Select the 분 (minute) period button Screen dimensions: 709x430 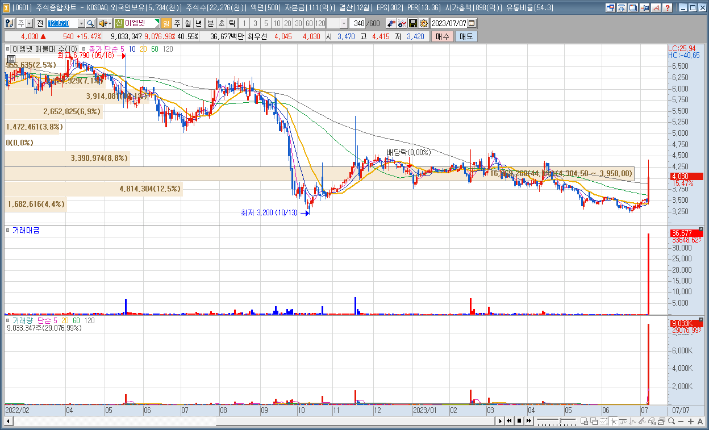pos(210,23)
